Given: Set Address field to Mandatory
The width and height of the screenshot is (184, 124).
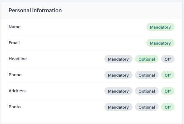Looking at the screenshot, I should tap(118, 91).
